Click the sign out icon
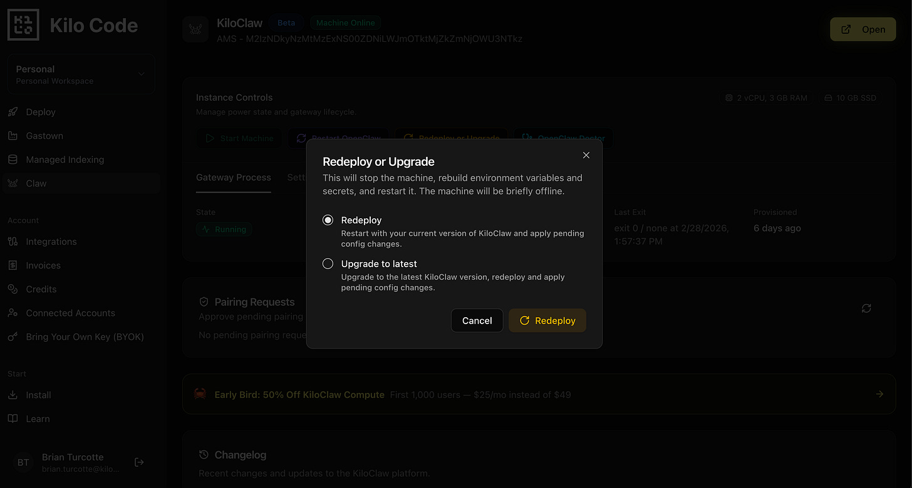 140,462
